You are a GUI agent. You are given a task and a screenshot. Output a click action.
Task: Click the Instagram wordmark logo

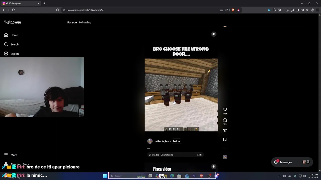tap(13, 22)
